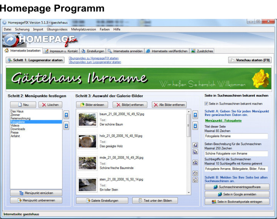Viewport: 277px width, 219px height.
Task: Rotate selected gallery image right
Action: tap(195, 152)
